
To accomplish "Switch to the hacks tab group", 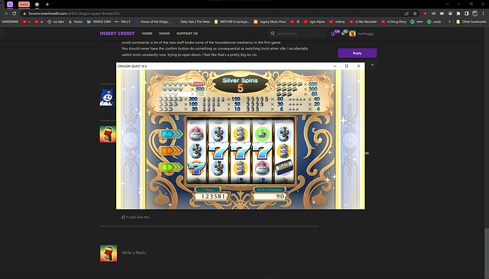I will (x=23, y=4).
